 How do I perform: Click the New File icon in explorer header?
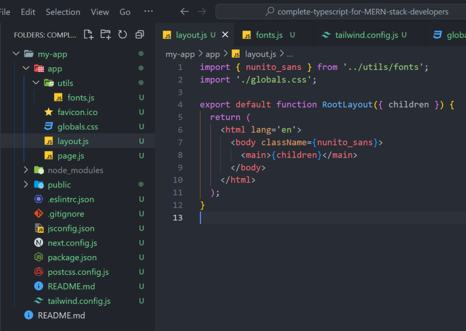tap(88, 35)
